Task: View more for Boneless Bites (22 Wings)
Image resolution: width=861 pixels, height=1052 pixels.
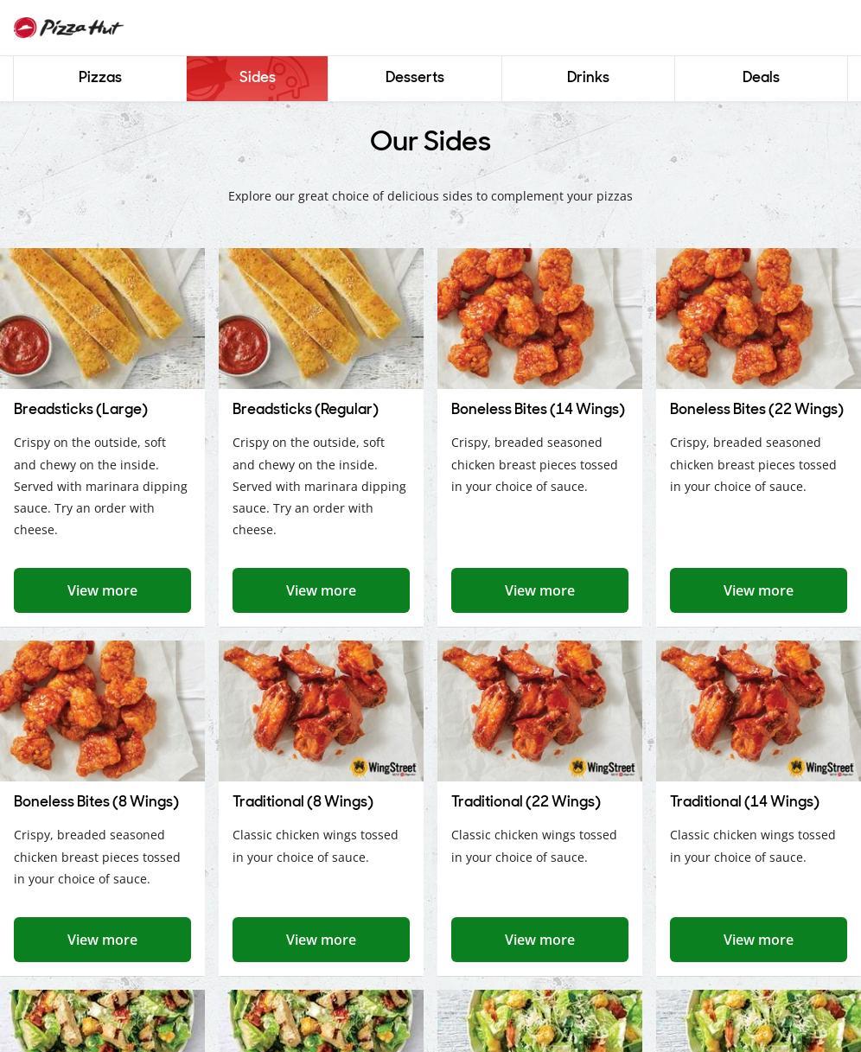Action: 758,590
